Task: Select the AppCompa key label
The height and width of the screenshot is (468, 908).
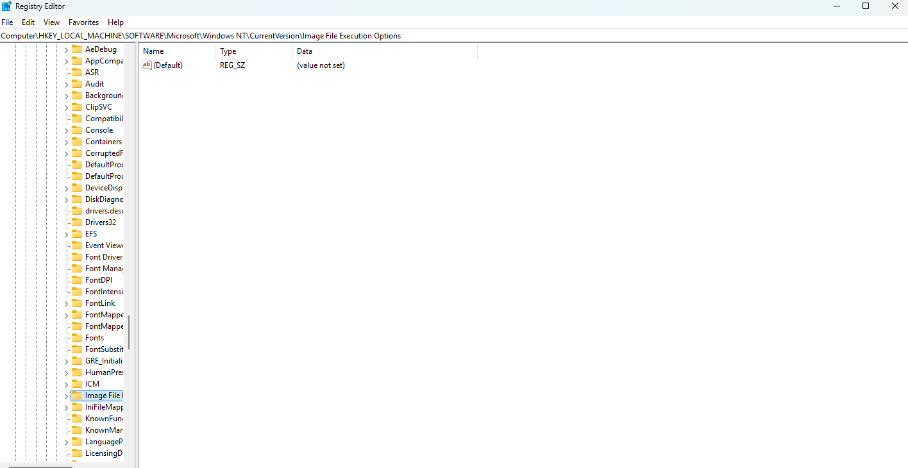Action: [104, 61]
